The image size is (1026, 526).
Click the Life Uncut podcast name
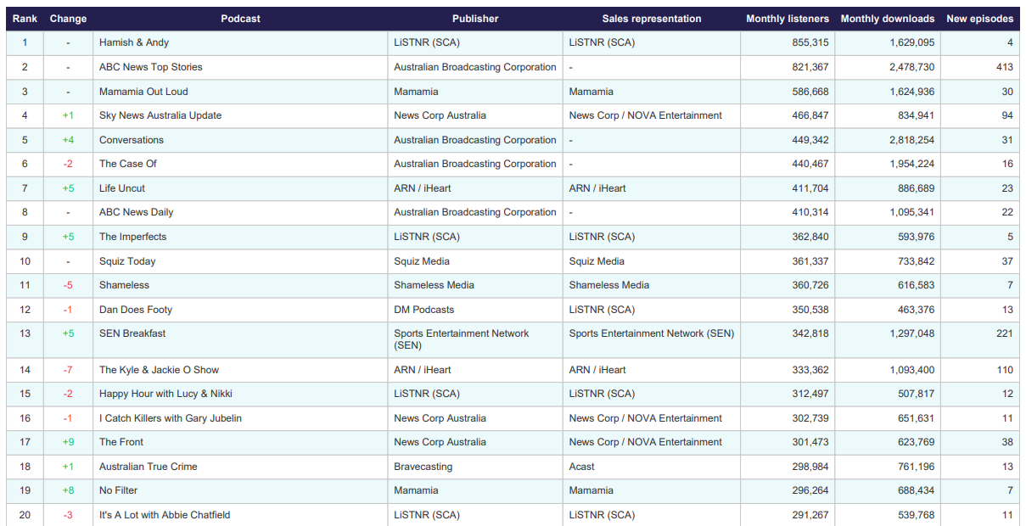click(x=122, y=188)
